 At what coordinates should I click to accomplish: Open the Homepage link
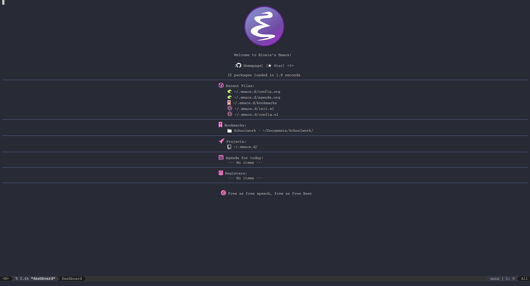[252, 65]
